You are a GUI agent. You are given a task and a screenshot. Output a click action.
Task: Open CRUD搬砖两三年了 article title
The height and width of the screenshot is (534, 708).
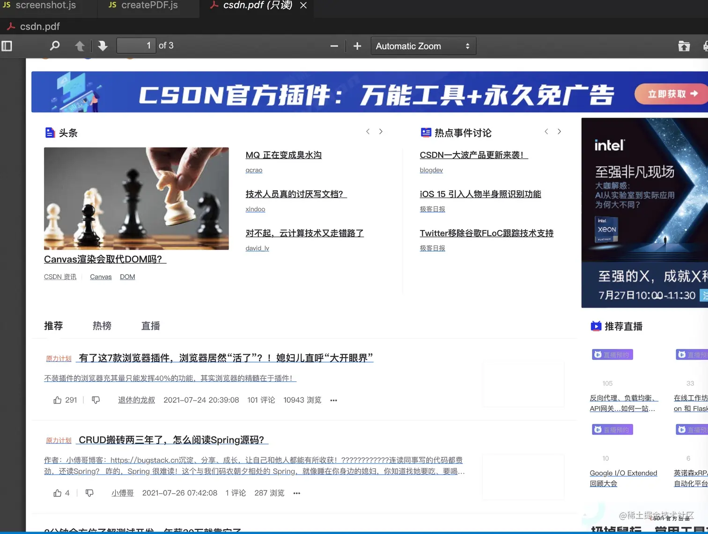[x=173, y=440]
